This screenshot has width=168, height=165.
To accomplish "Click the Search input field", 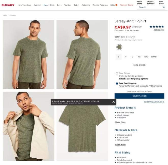I will tap(150, 7).
